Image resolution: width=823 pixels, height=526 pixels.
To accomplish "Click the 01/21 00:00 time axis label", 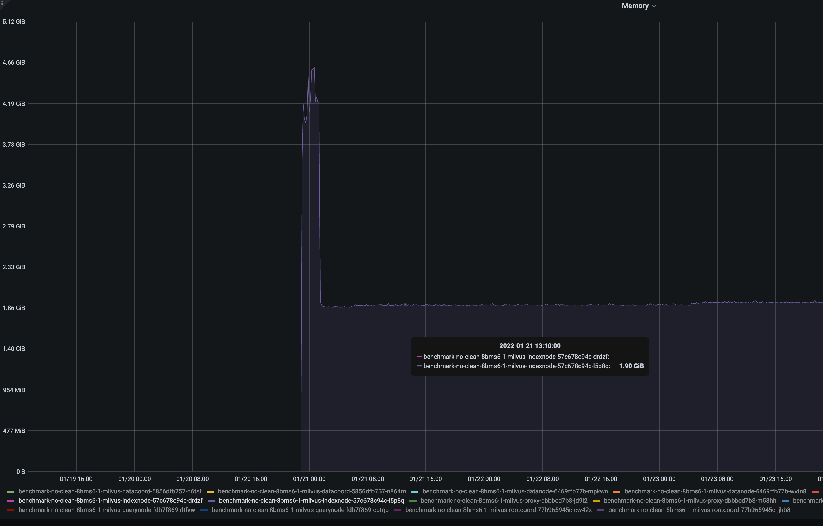I will click(x=309, y=478).
